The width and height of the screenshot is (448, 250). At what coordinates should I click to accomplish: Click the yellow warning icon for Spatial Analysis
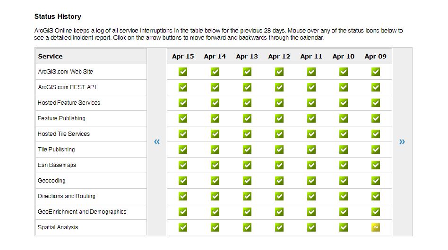tap(376, 227)
